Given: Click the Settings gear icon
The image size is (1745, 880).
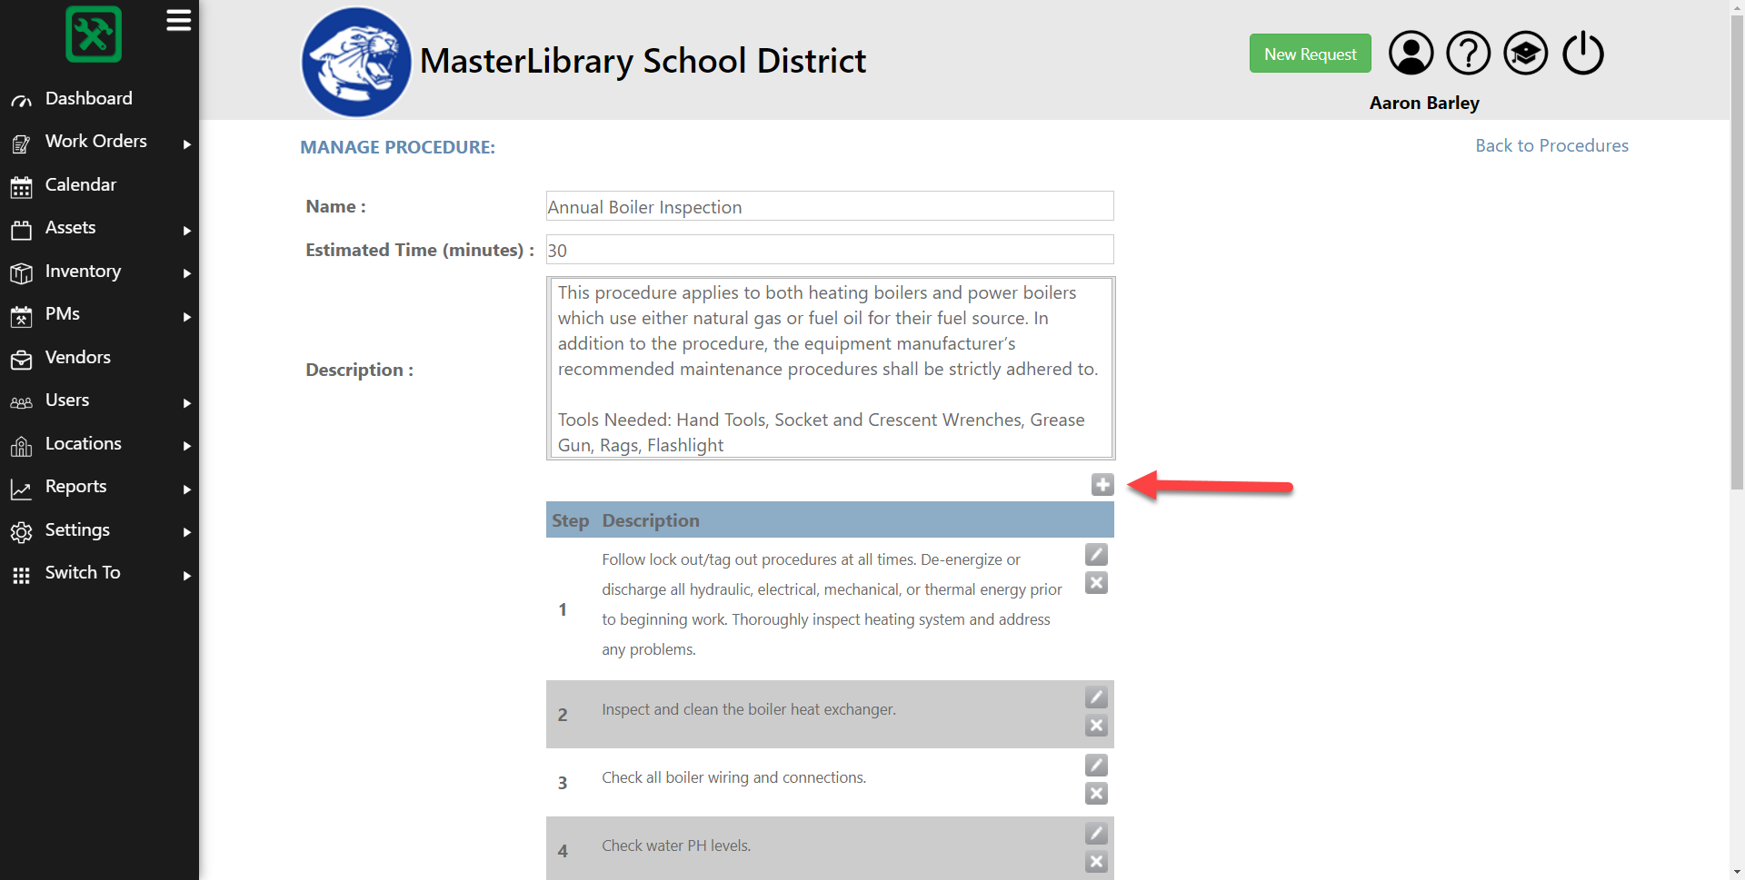Looking at the screenshot, I should tap(21, 532).
